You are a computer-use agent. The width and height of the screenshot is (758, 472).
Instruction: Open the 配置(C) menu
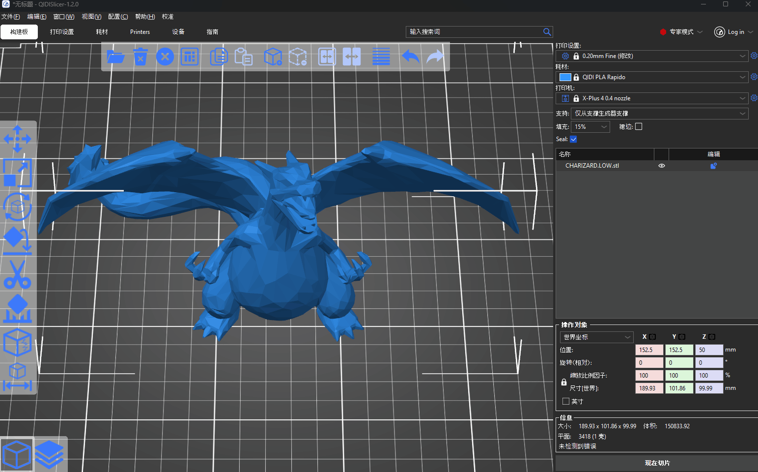[x=118, y=17]
